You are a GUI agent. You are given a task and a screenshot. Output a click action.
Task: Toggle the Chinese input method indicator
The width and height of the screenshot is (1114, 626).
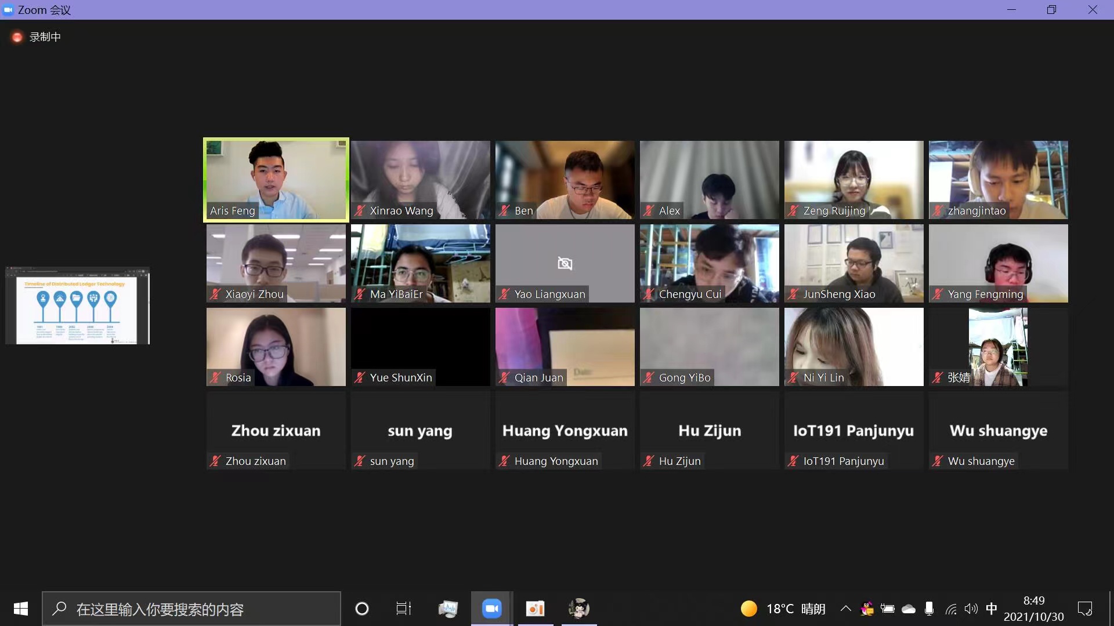point(992,609)
